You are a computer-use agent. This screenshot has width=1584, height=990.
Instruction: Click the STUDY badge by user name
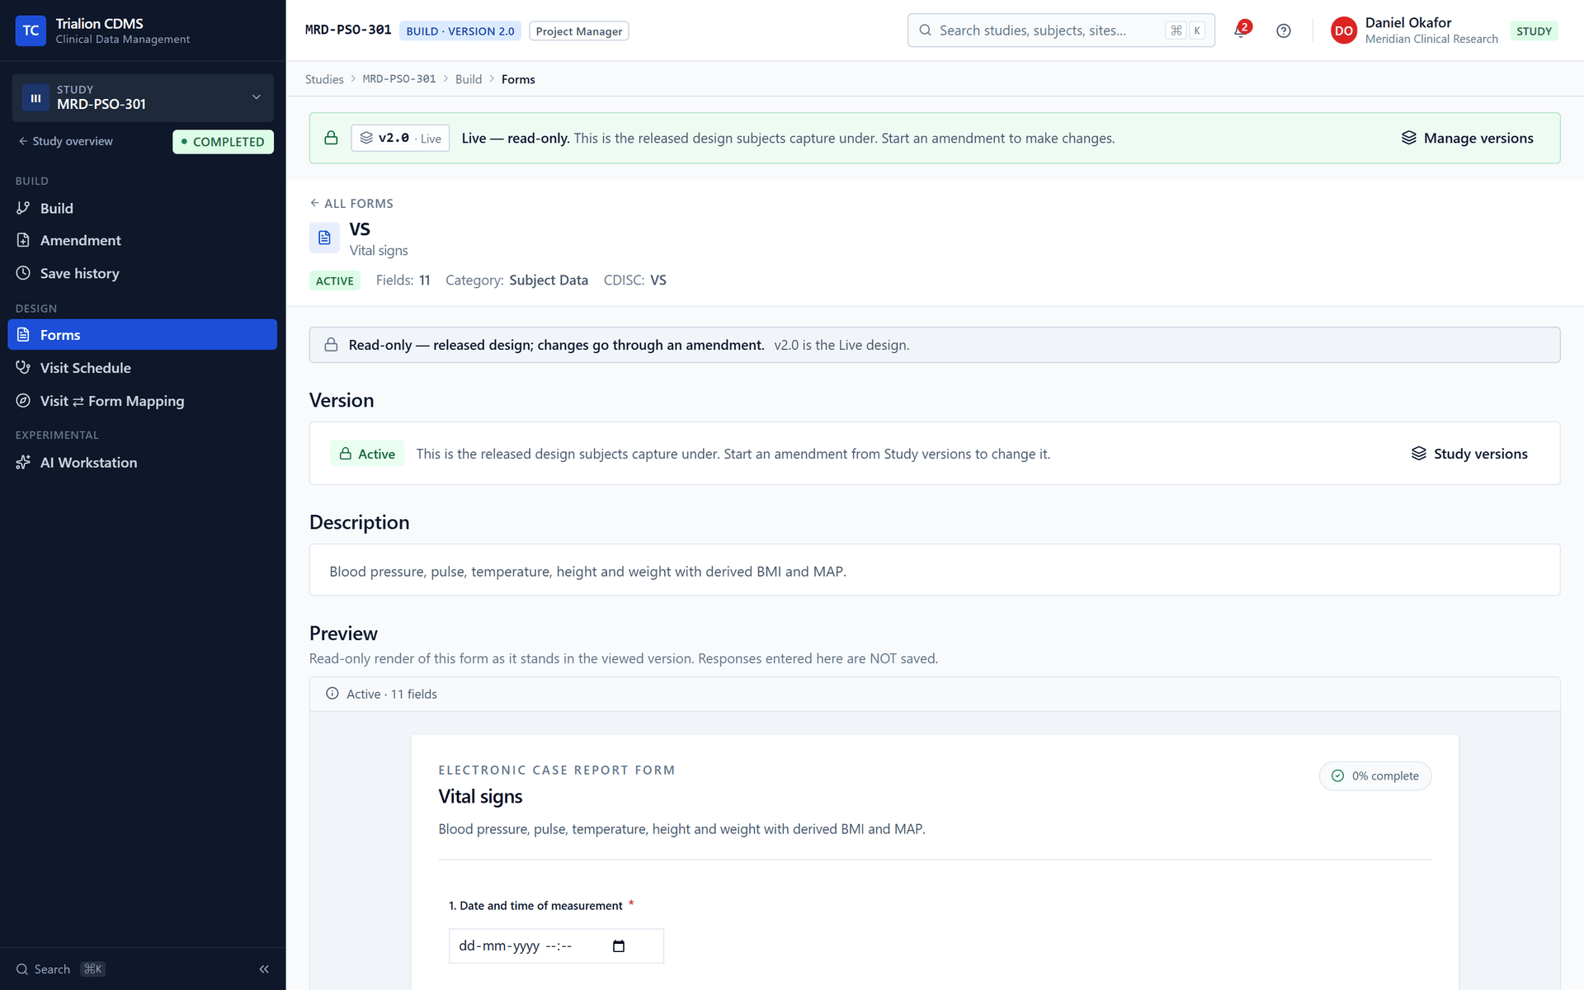point(1534,31)
